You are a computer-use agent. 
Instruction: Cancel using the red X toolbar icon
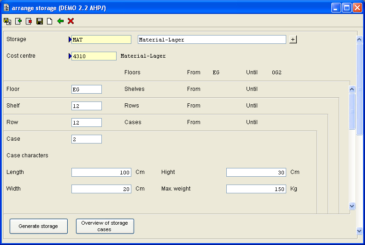pyautogui.click(x=71, y=21)
